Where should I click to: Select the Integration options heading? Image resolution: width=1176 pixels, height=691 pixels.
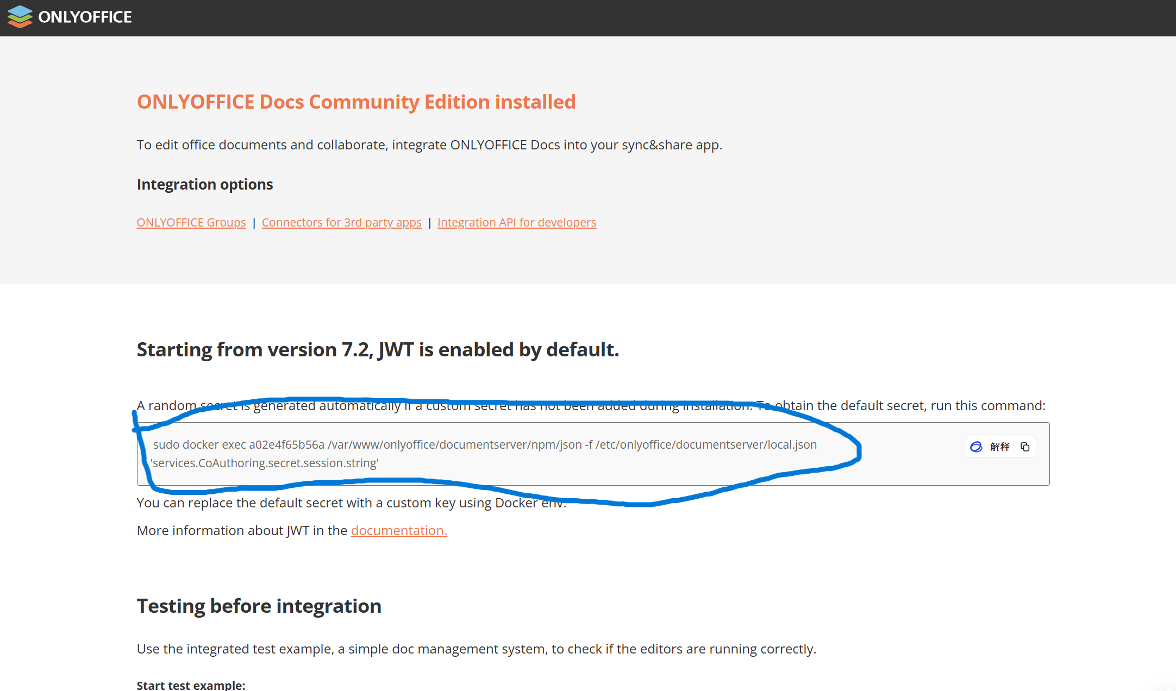tap(204, 184)
